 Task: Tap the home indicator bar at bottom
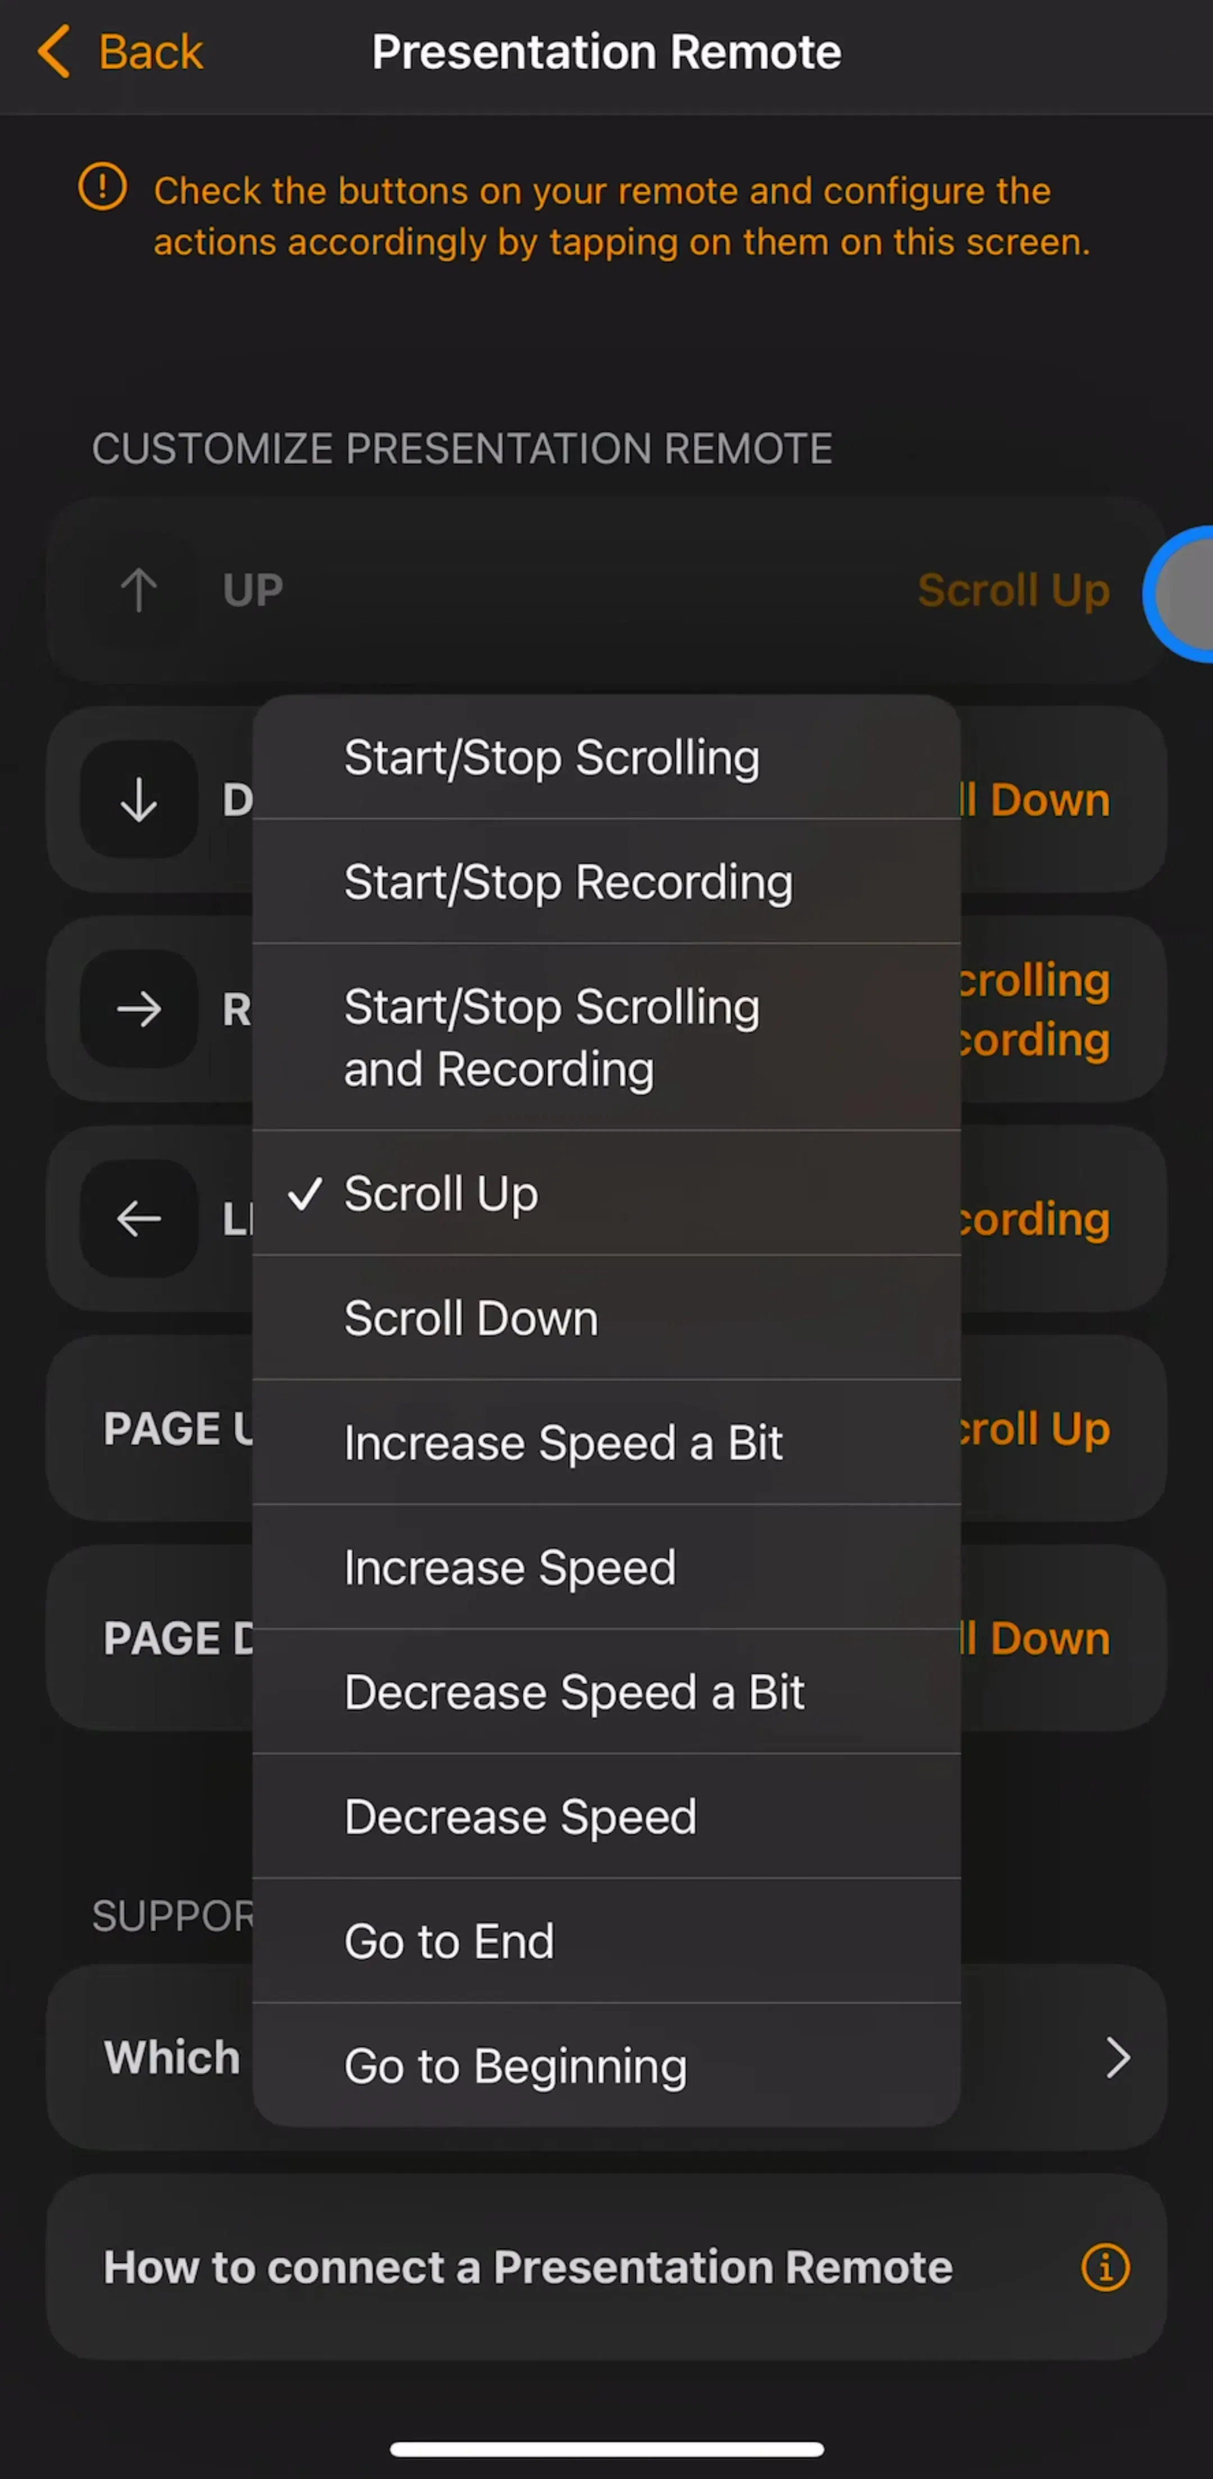[x=606, y=2448]
